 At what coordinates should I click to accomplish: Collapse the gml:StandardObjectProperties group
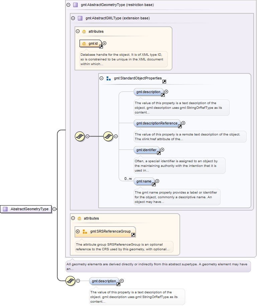[102, 78]
